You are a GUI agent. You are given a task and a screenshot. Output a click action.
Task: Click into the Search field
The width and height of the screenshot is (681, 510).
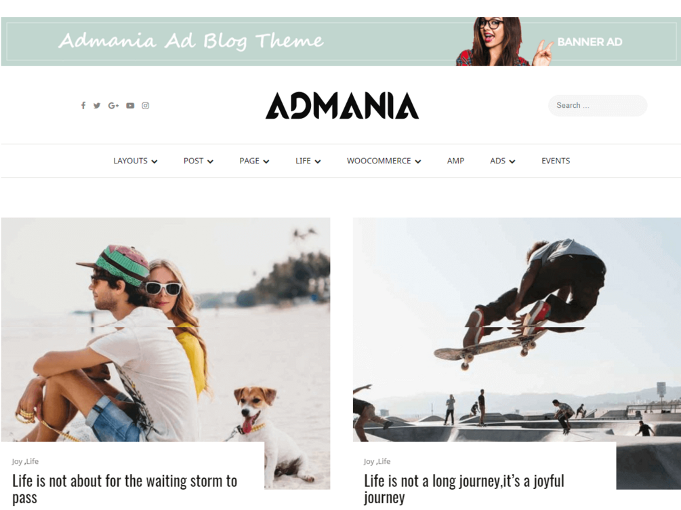[598, 106]
